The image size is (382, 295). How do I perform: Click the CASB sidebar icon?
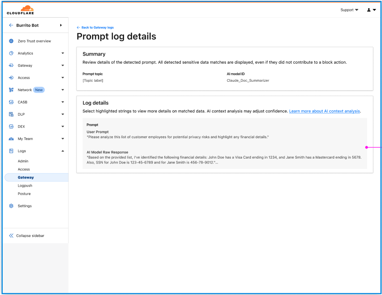[11, 102]
